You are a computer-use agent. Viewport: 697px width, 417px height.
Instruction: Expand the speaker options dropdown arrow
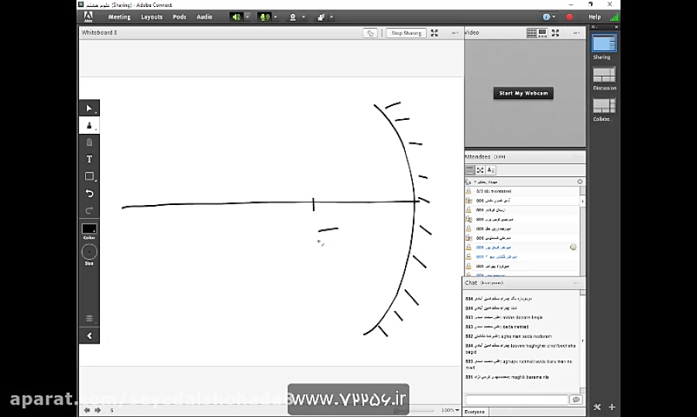248,17
